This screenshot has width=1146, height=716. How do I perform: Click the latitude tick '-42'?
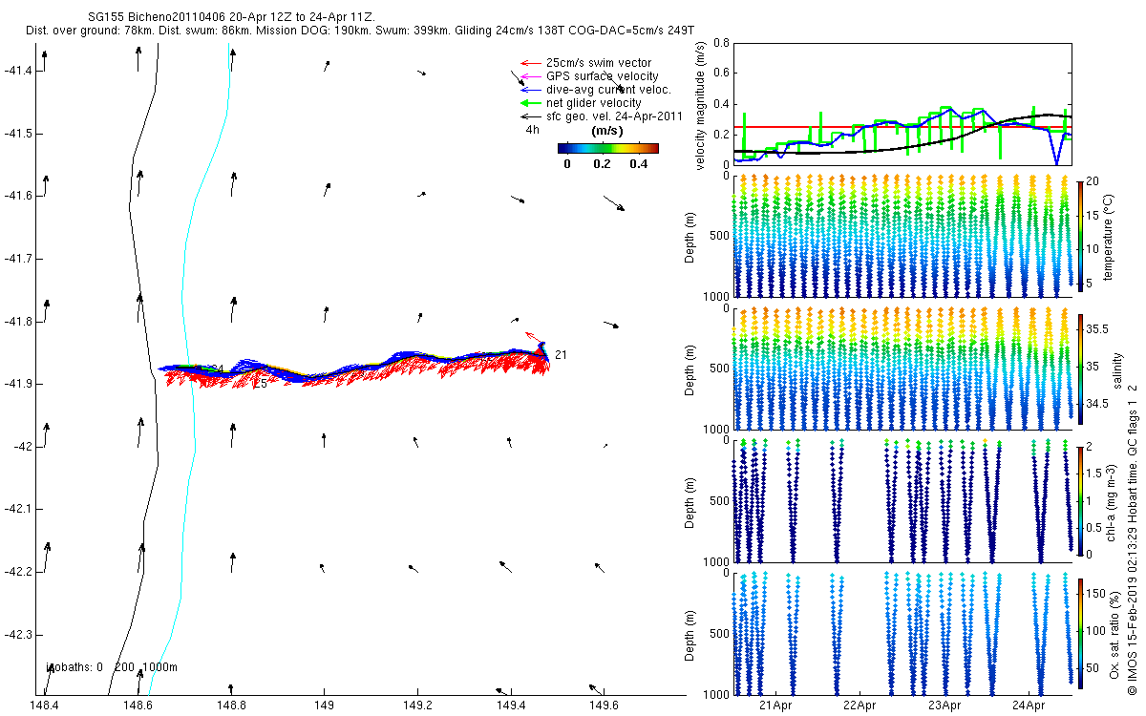point(22,447)
